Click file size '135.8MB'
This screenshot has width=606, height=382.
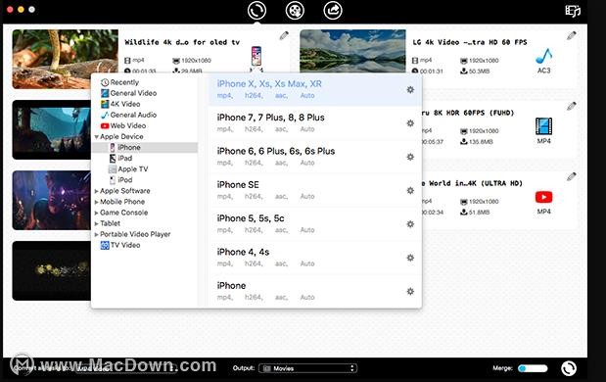pos(481,142)
